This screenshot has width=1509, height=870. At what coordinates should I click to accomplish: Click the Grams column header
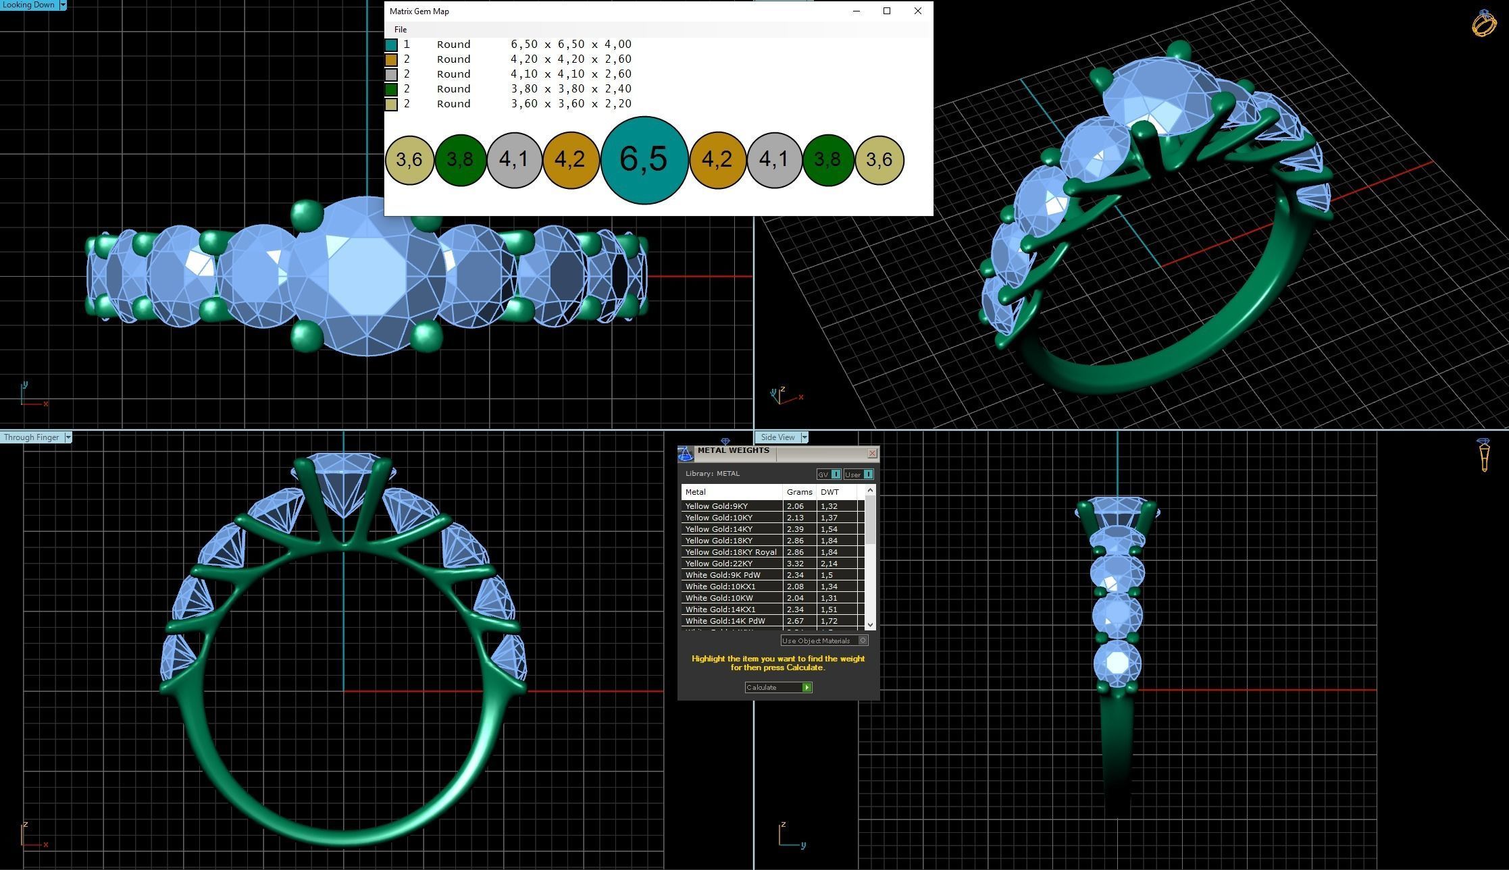coord(800,492)
